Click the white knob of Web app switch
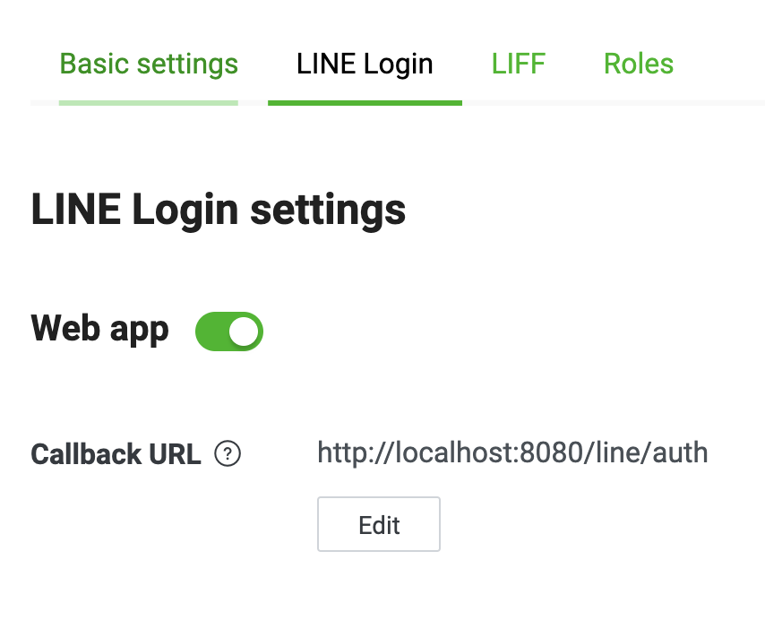Image resolution: width=765 pixels, height=620 pixels. [244, 332]
